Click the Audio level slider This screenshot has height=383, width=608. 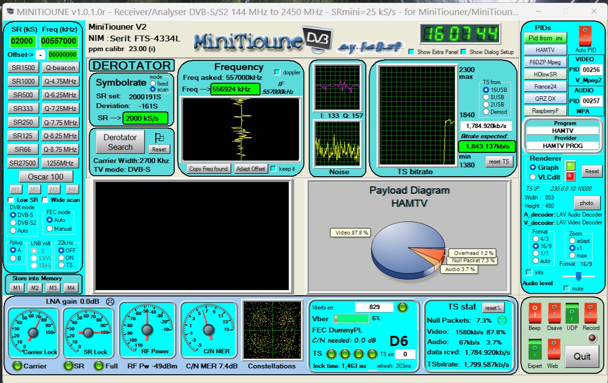coord(578,276)
